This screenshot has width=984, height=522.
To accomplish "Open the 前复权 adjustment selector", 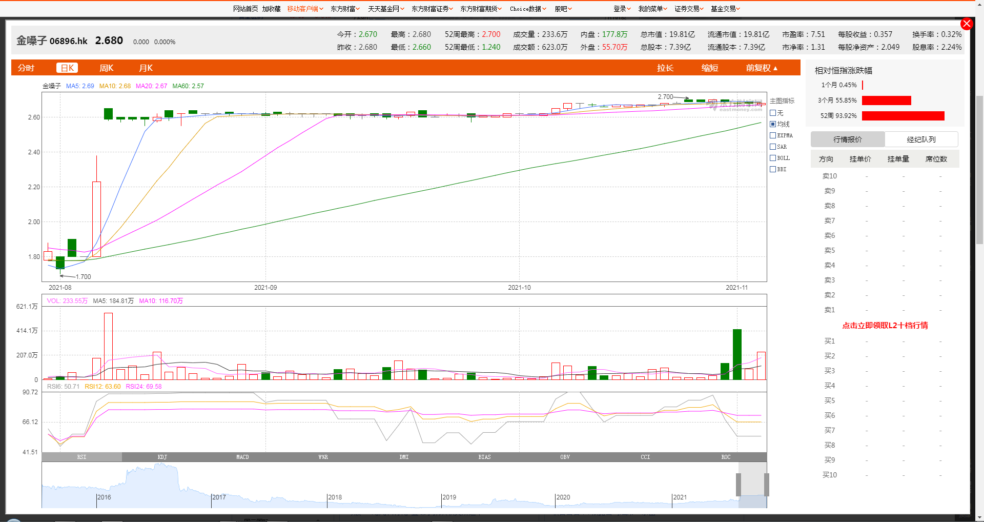I will click(762, 68).
